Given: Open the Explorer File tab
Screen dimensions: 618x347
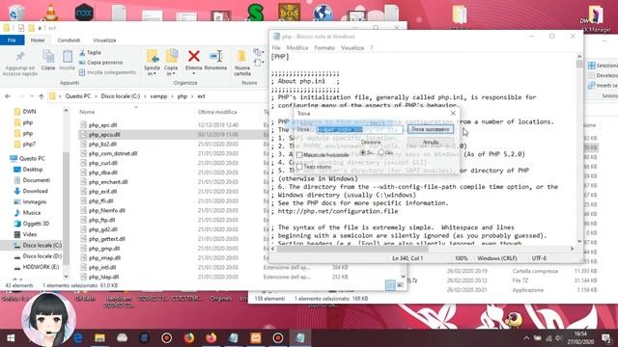Looking at the screenshot, I should coord(12,40).
